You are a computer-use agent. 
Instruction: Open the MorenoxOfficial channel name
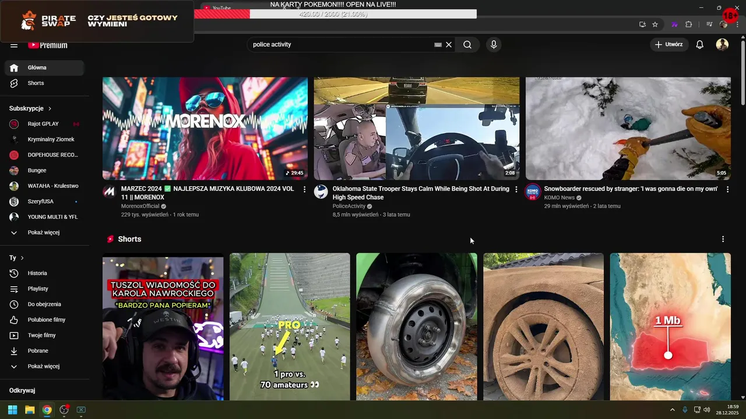click(140, 206)
